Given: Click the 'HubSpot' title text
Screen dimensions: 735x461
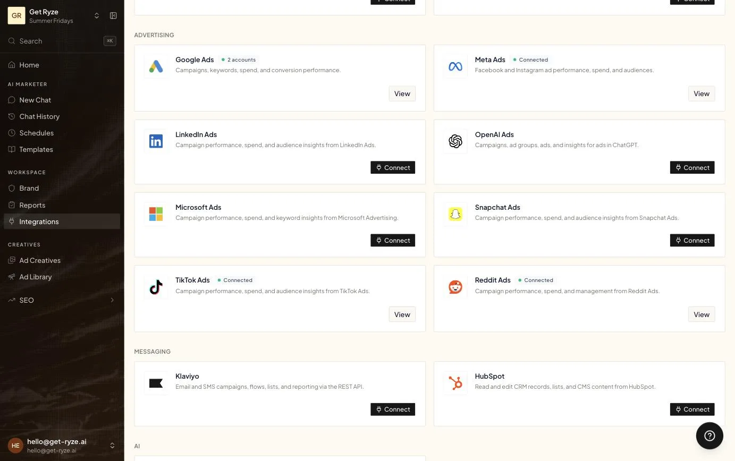Looking at the screenshot, I should [x=489, y=376].
